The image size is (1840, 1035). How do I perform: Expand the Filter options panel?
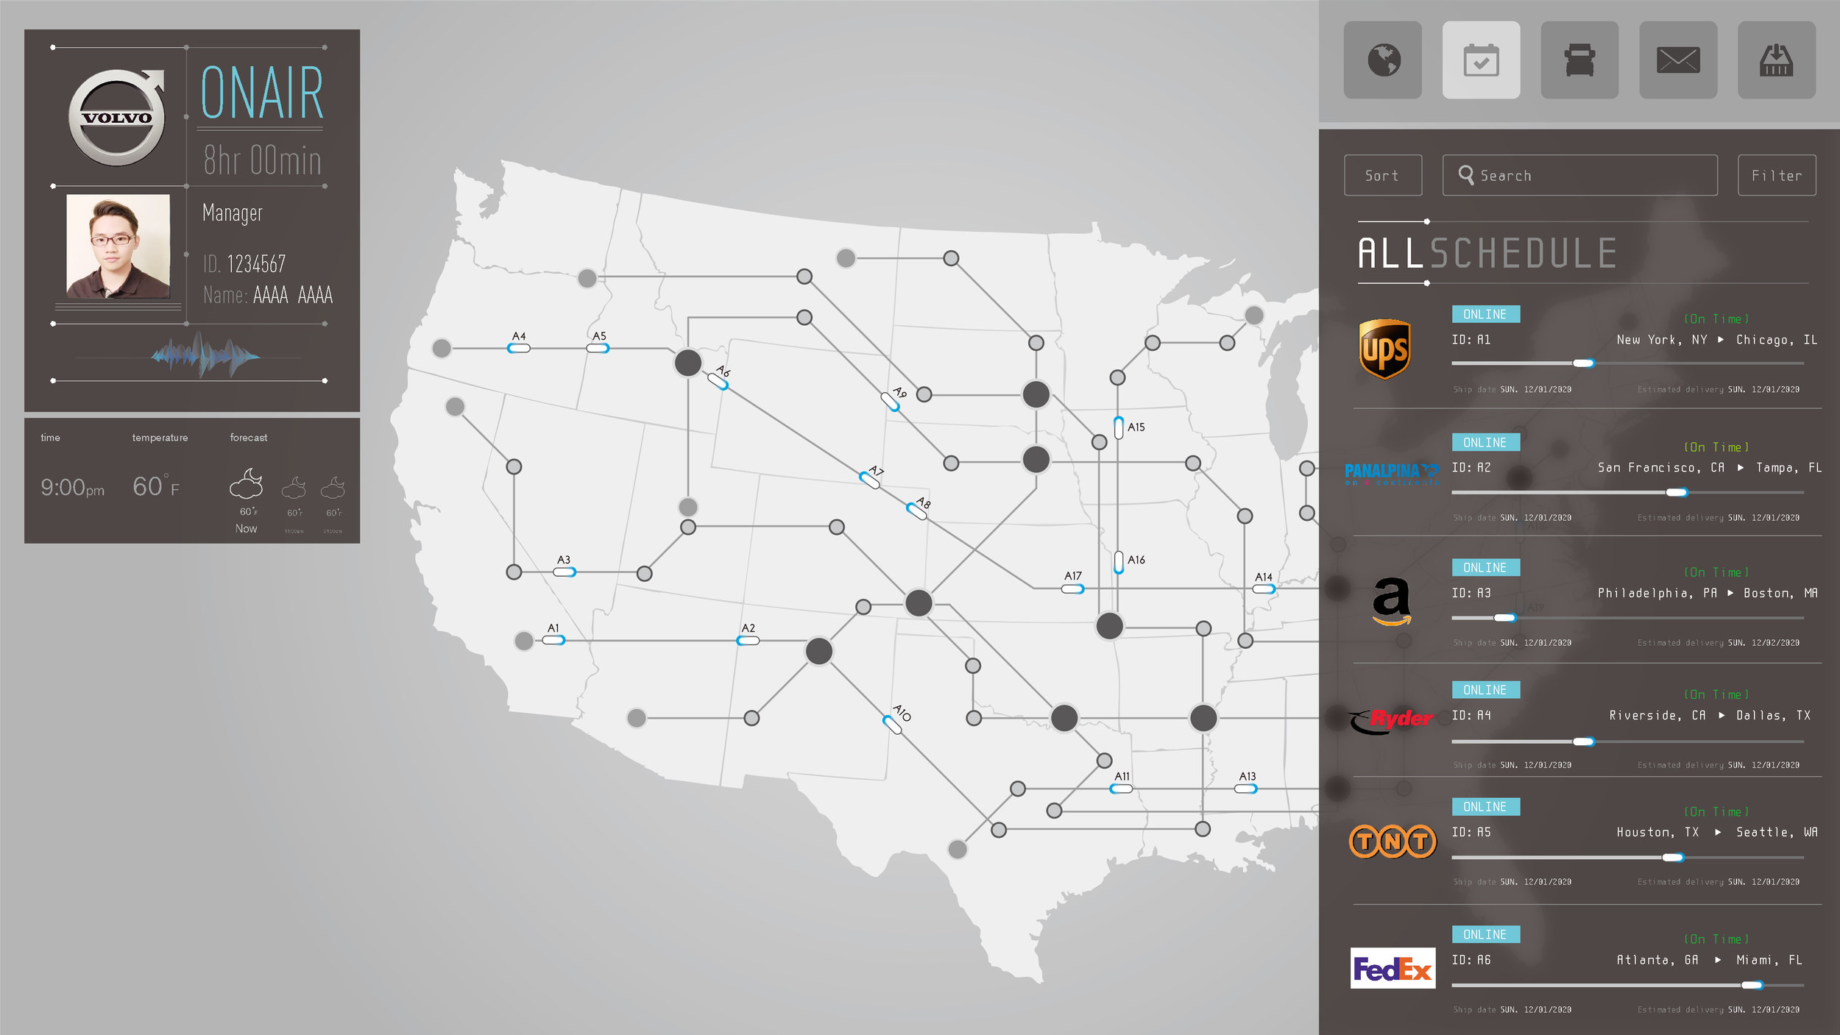pyautogui.click(x=1777, y=174)
